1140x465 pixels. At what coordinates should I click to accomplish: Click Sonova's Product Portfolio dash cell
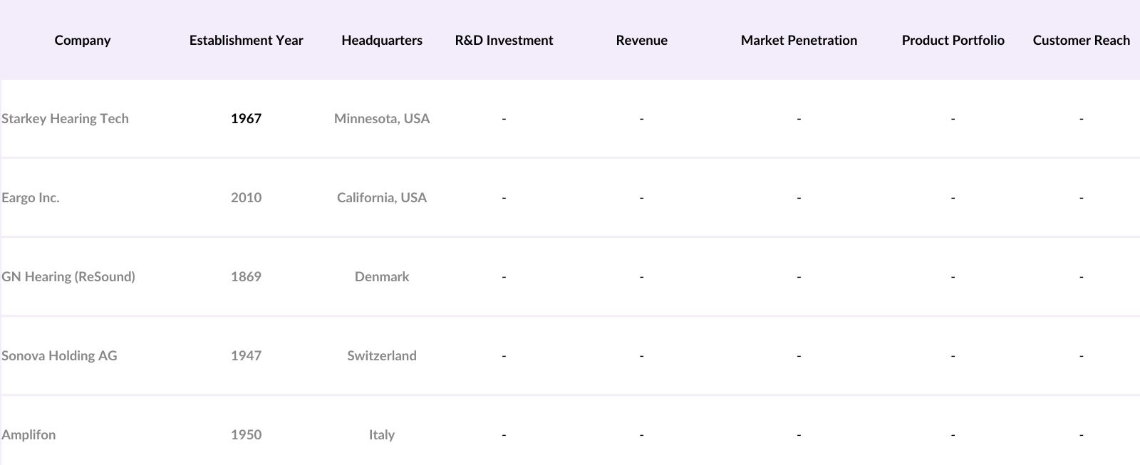click(x=953, y=355)
